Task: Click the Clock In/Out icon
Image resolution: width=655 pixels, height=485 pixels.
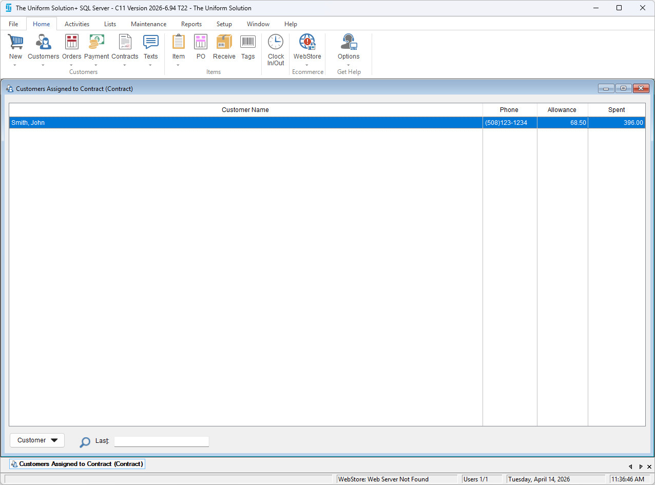Action: click(x=276, y=42)
